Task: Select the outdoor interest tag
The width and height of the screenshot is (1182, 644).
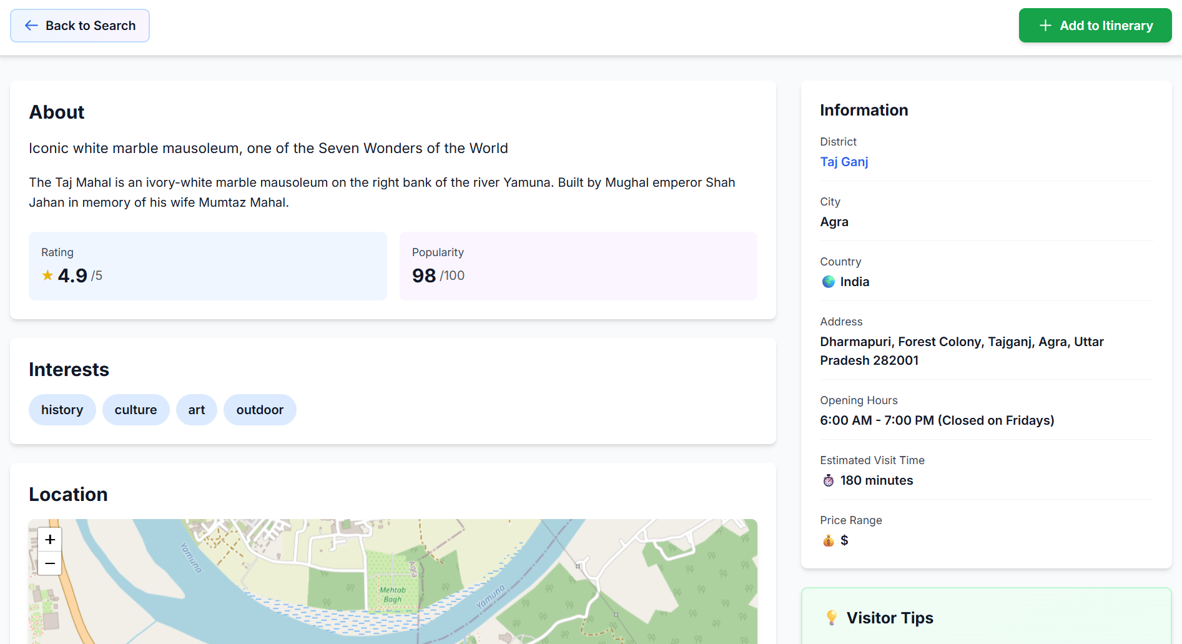Action: (260, 410)
